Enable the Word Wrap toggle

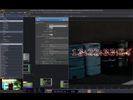click(51, 55)
